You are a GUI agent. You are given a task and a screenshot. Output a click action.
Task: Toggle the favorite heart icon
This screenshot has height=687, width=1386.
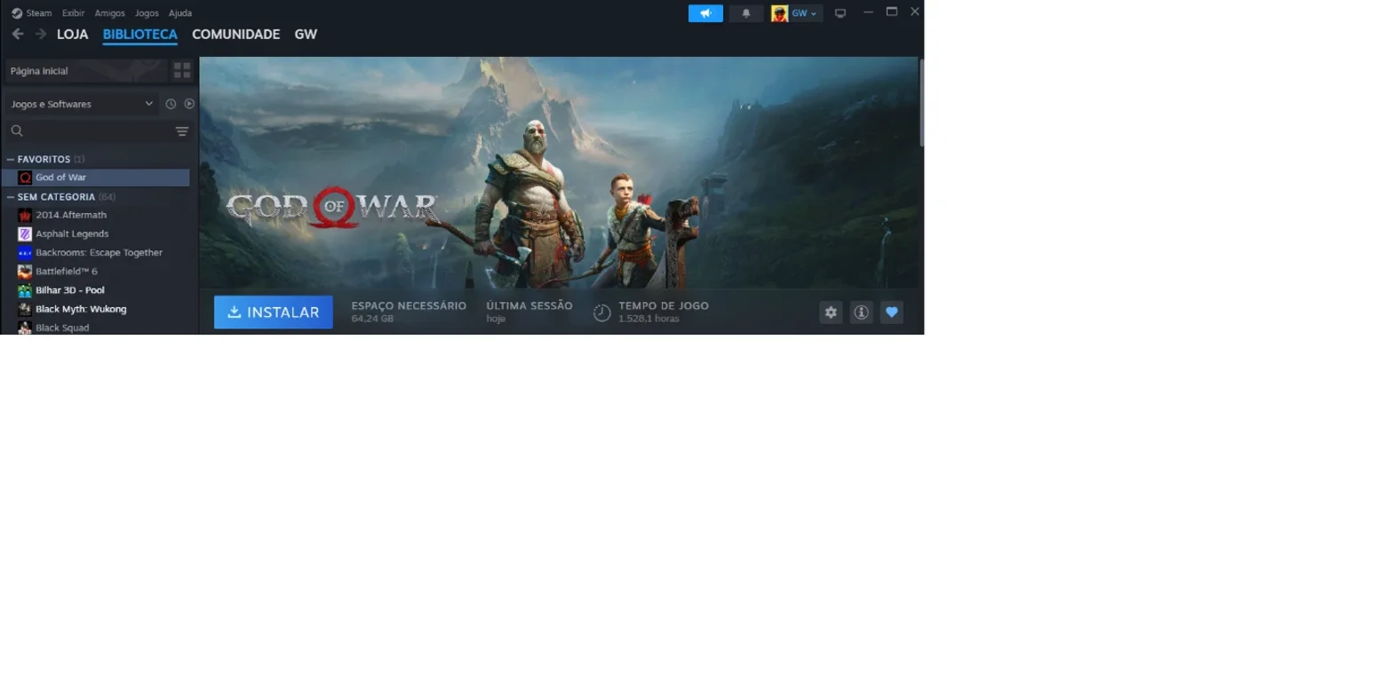coord(892,312)
